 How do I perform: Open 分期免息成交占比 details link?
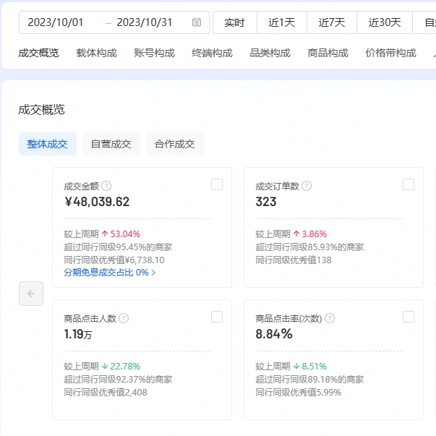pyautogui.click(x=110, y=273)
